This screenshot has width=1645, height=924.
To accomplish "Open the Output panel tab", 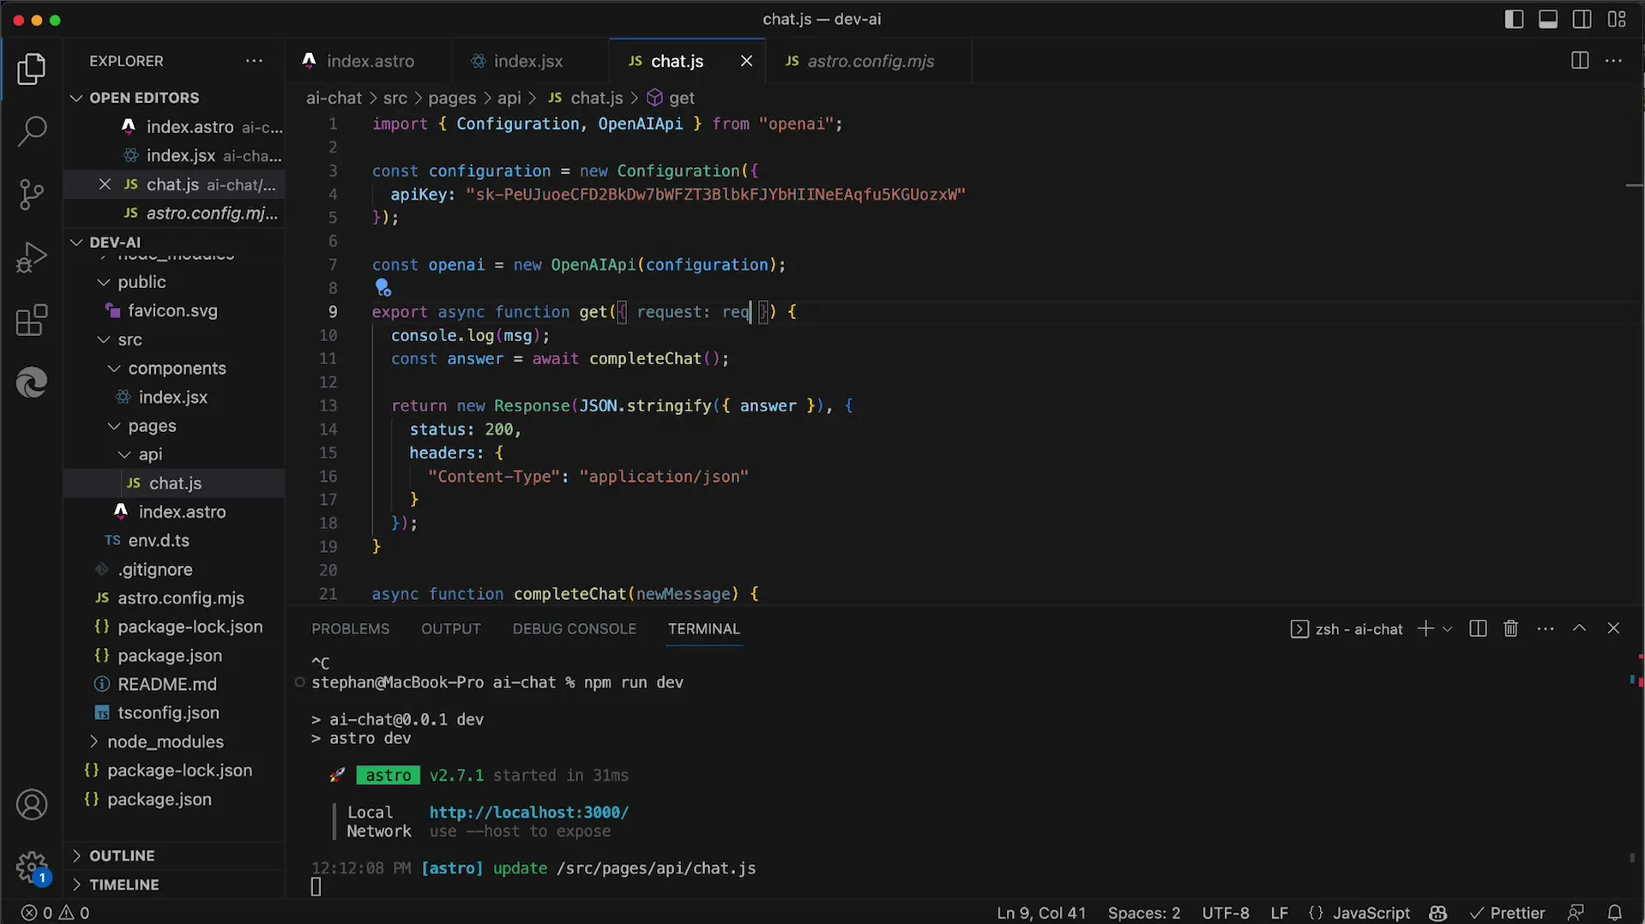I will [x=450, y=628].
